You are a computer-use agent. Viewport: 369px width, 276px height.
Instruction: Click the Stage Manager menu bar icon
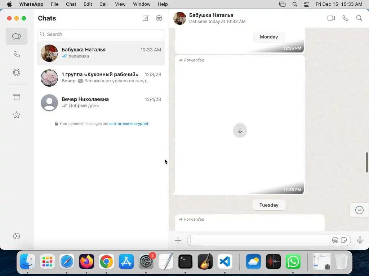point(282,4)
